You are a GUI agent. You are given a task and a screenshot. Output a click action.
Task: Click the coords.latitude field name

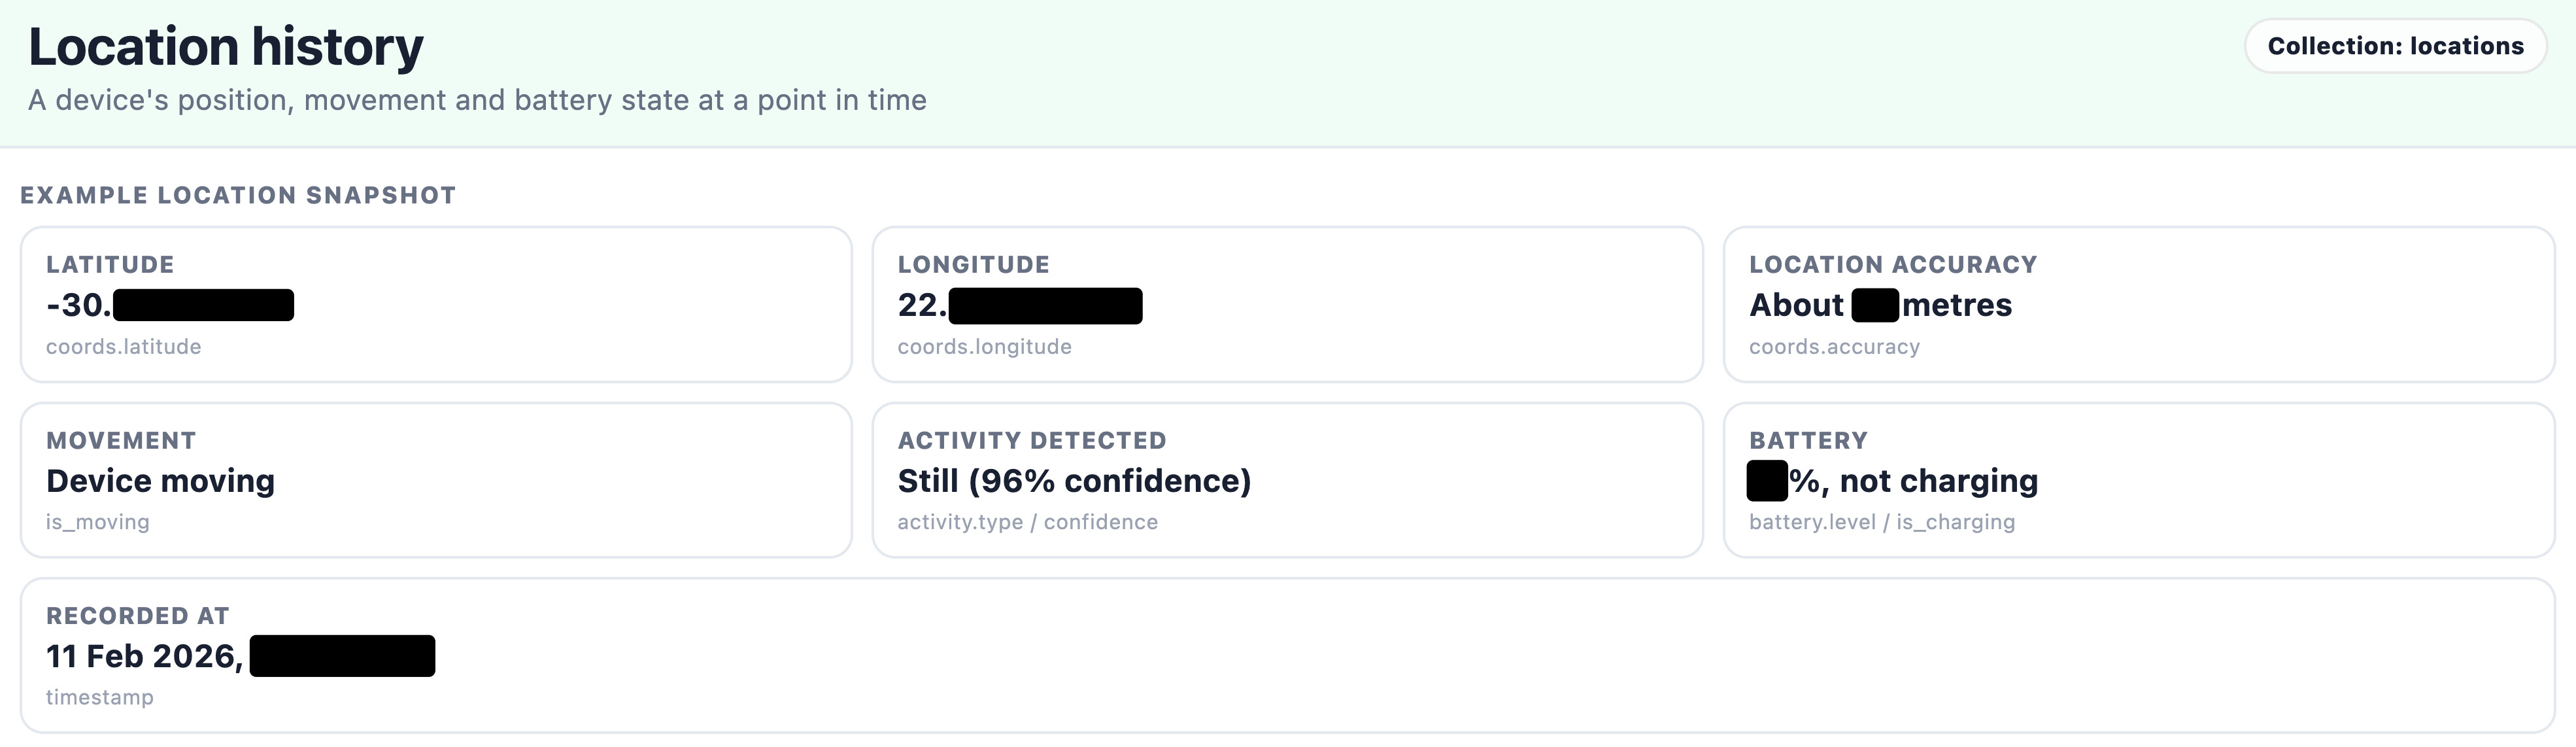[124, 347]
